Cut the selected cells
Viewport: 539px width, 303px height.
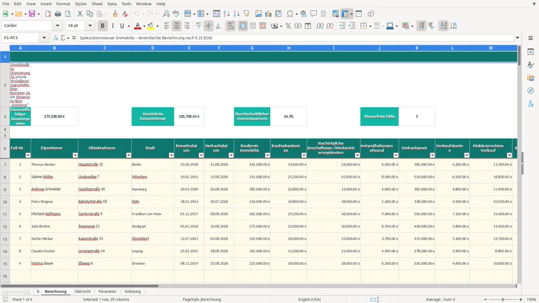click(80, 14)
